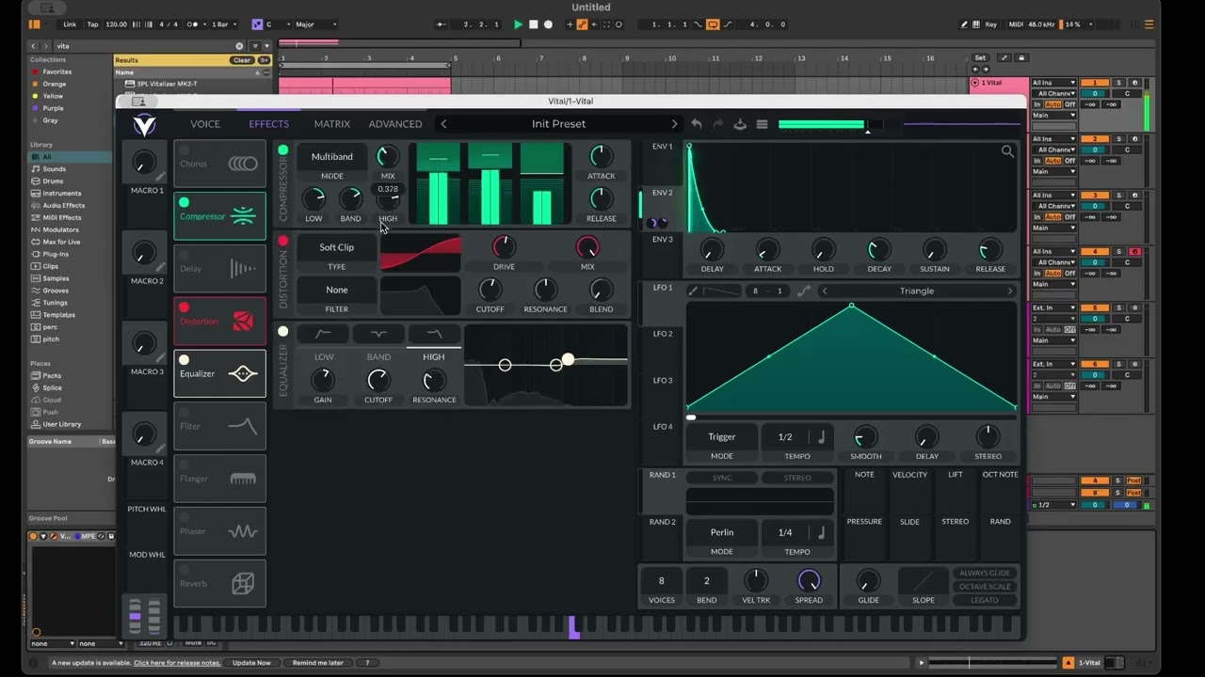Toggle RAND 1 STEREO option
The width and height of the screenshot is (1205, 677).
tap(797, 478)
